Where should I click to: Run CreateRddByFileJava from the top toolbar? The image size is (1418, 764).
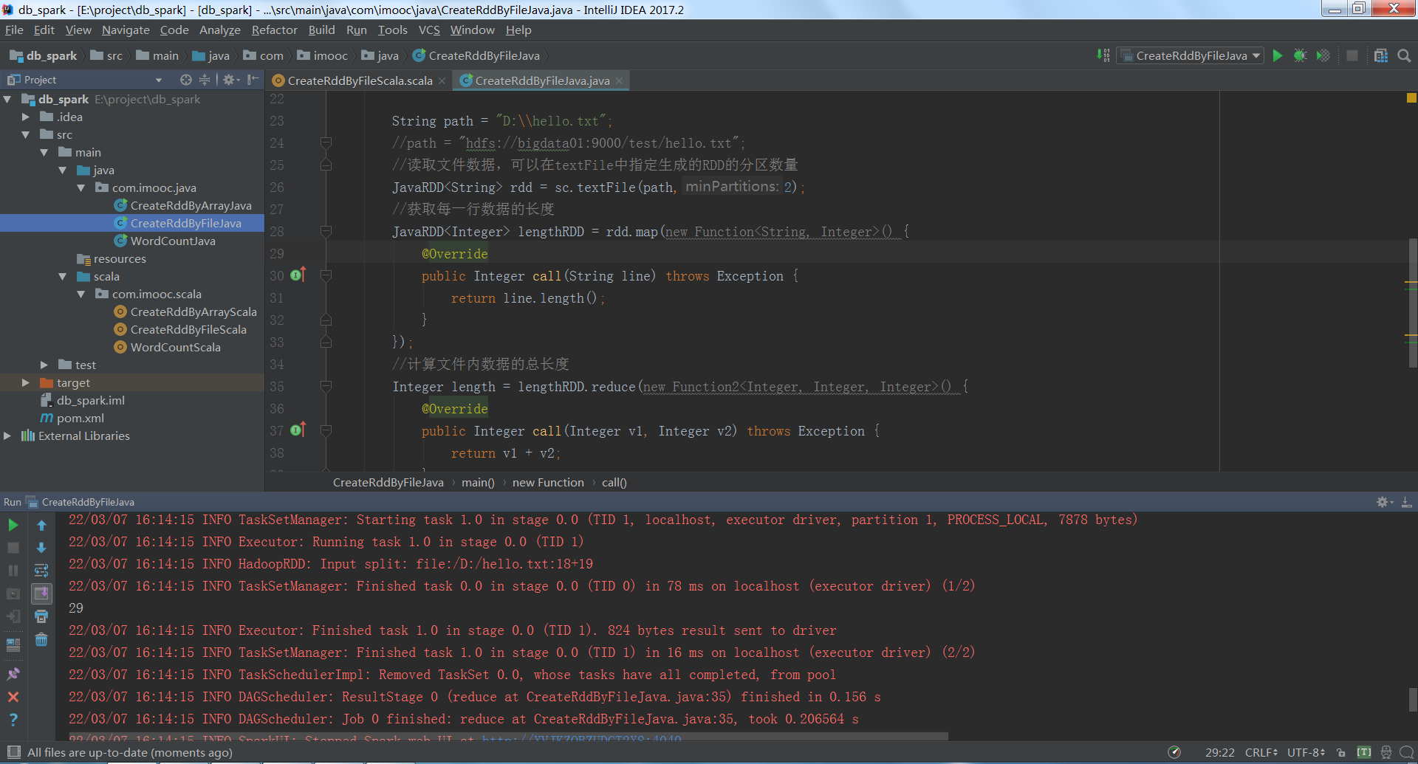(1278, 56)
